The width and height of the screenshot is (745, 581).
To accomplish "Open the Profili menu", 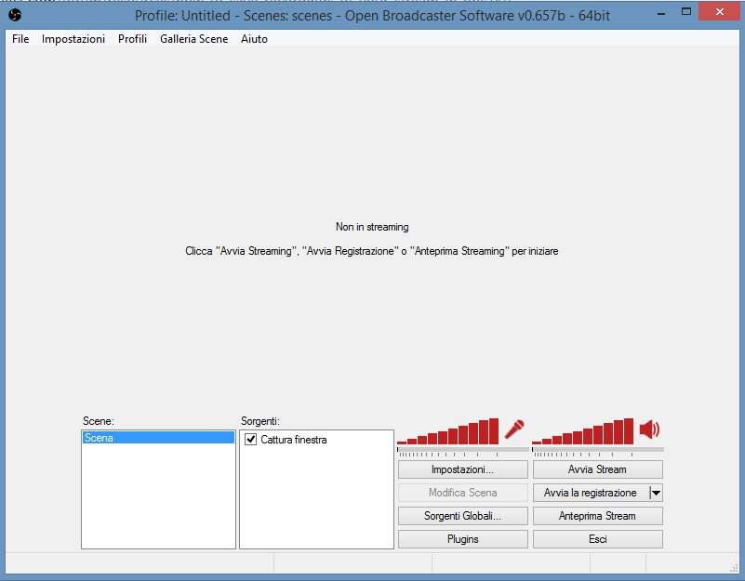I will point(132,39).
